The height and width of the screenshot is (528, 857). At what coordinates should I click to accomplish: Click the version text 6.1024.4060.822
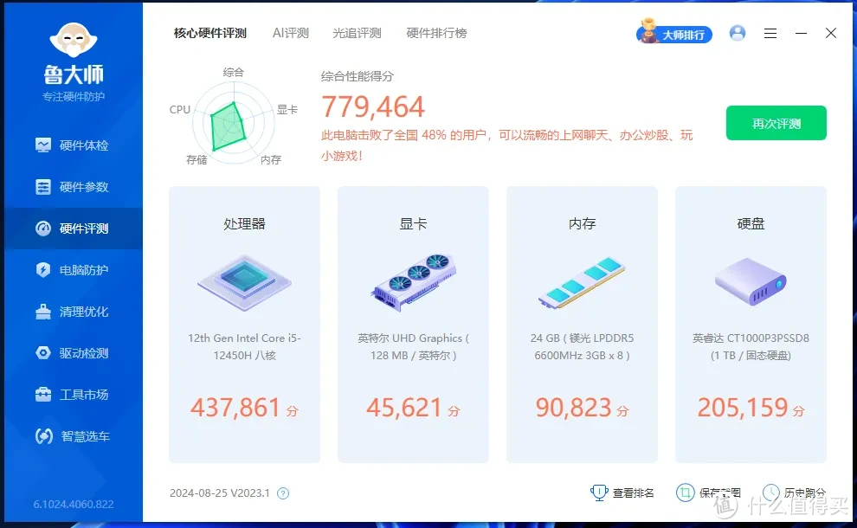click(x=74, y=504)
